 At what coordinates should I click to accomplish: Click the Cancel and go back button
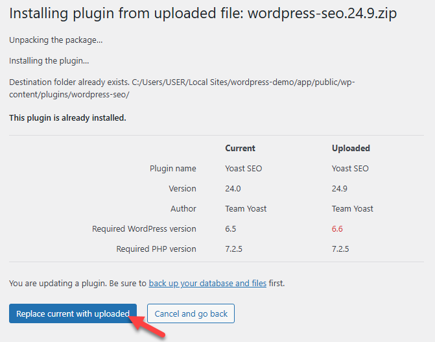pyautogui.click(x=191, y=313)
